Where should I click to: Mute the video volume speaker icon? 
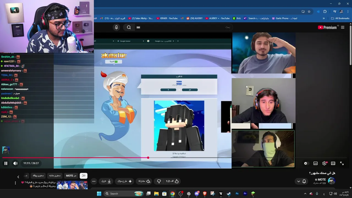[15, 163]
